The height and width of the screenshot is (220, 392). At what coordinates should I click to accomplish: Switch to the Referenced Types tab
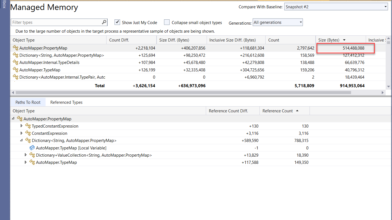click(x=66, y=102)
